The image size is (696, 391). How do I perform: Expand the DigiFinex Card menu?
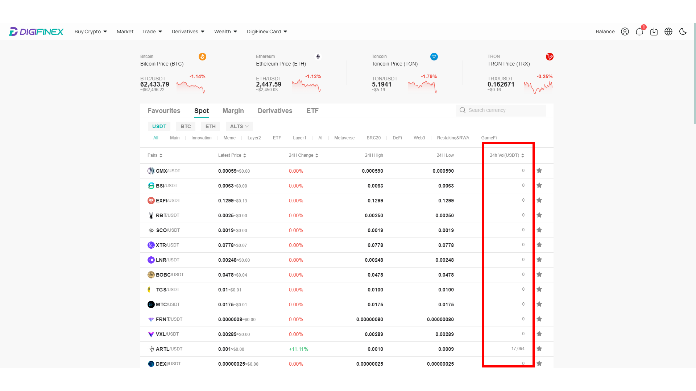pos(267,31)
